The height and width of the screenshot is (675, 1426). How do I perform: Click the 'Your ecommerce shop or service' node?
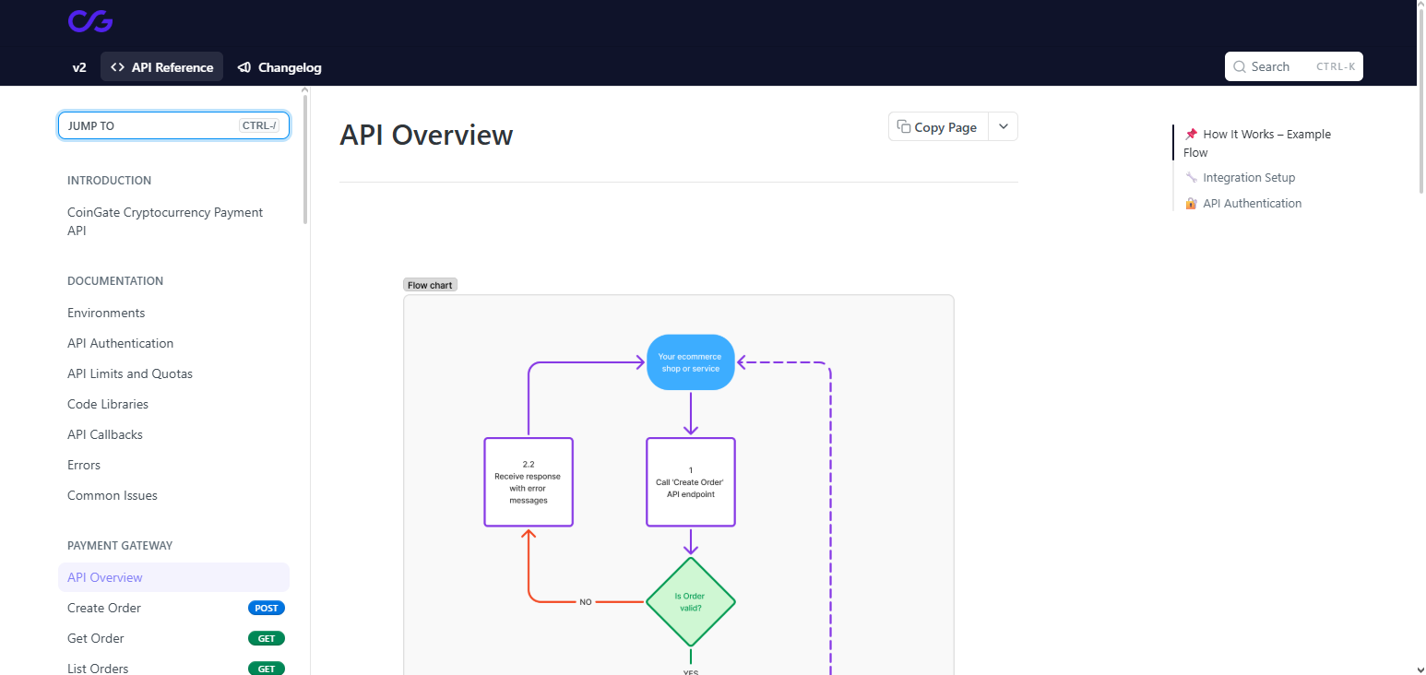click(691, 362)
